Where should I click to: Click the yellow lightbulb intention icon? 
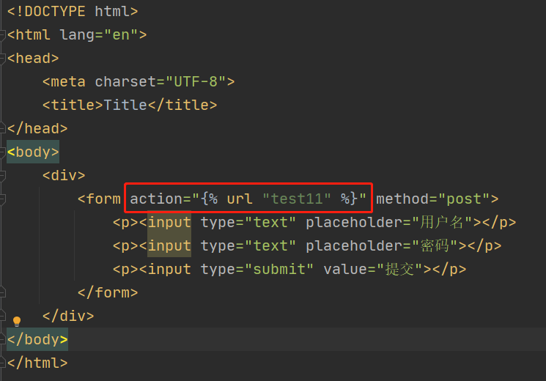pyautogui.click(x=17, y=321)
